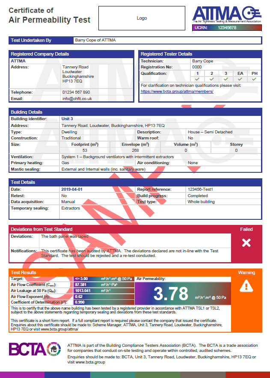Viewport: 270px width, 378px height.
Task: Click the 'Registered Company Details' header
Action: (40, 54)
